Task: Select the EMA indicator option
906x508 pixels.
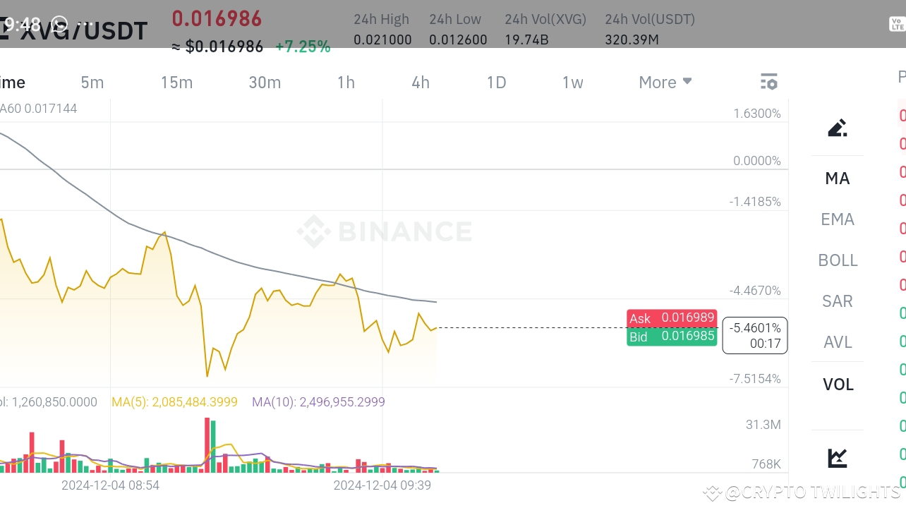Action: point(837,219)
